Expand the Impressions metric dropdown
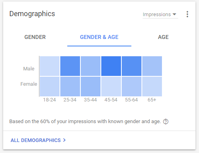The image size is (199, 153). tap(160, 15)
